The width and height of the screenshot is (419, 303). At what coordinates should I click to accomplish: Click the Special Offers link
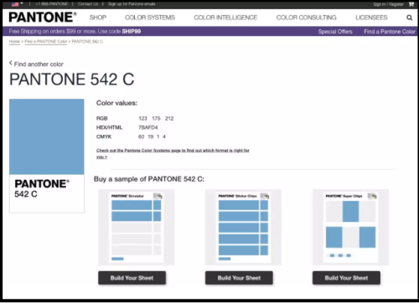coord(335,32)
